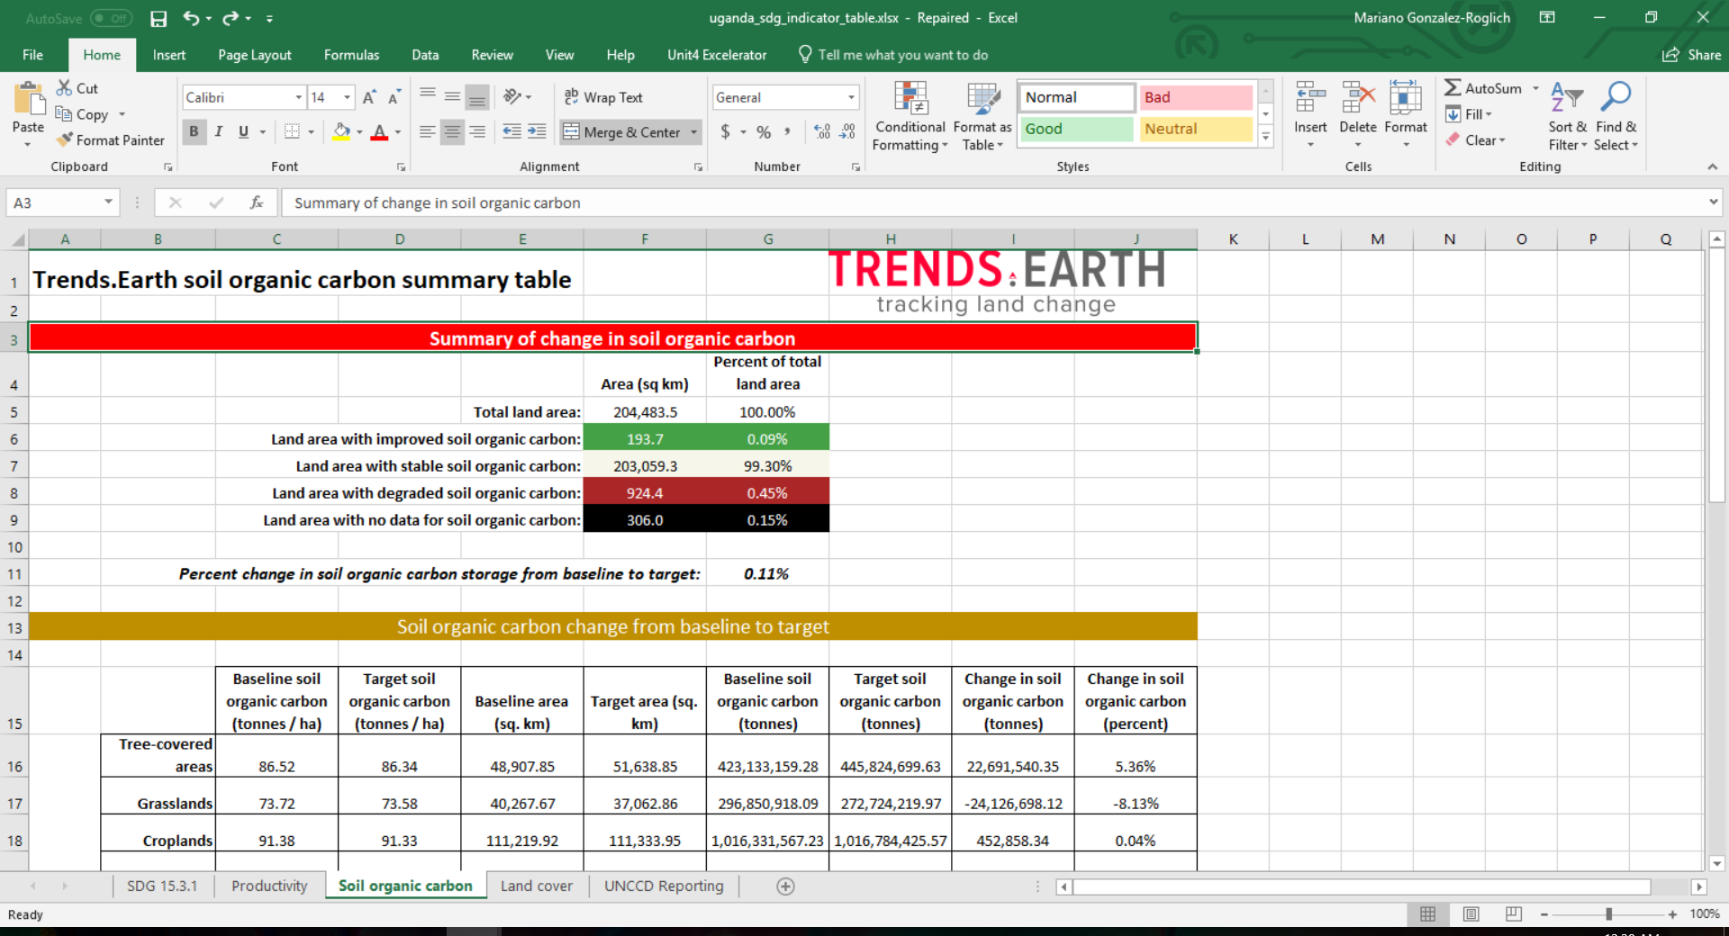The width and height of the screenshot is (1729, 936).
Task: Expand the General number format dropdown
Action: pyautogui.click(x=850, y=97)
